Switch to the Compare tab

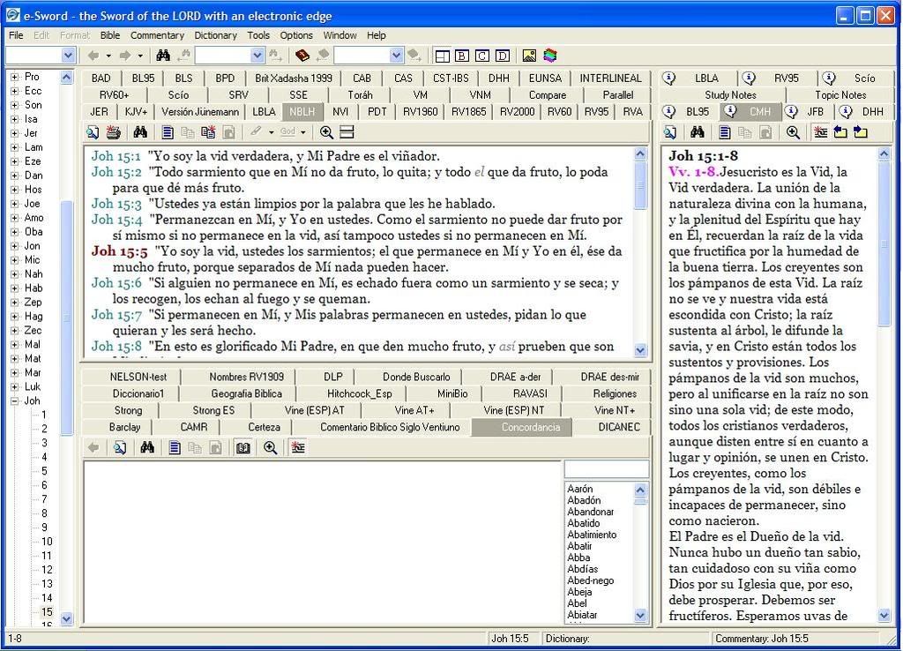click(x=547, y=95)
